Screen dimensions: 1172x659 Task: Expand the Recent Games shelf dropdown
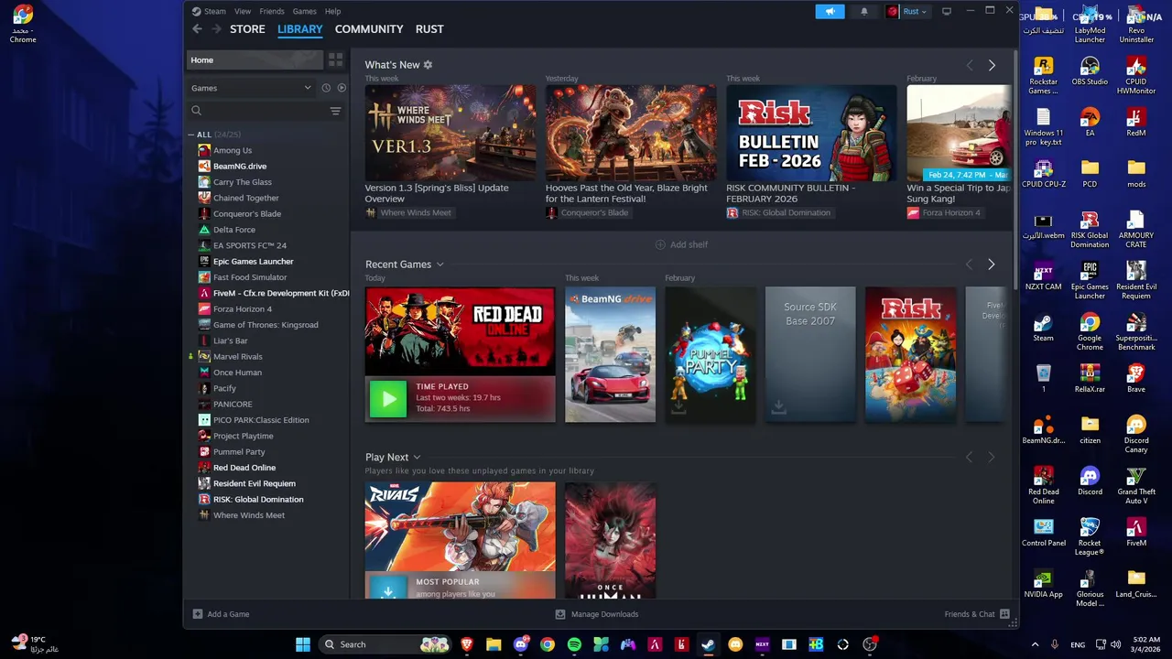(x=439, y=265)
